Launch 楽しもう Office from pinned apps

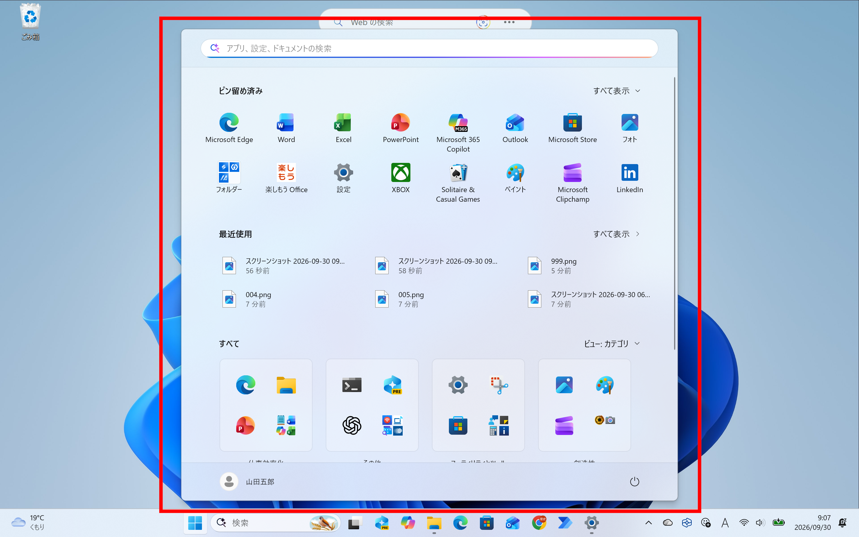[286, 178]
